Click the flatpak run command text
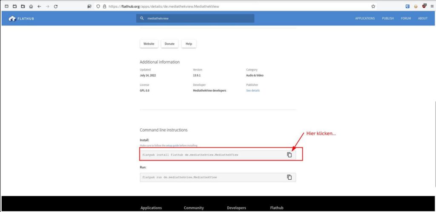Screen dimensions: 436x212 tap(179, 177)
